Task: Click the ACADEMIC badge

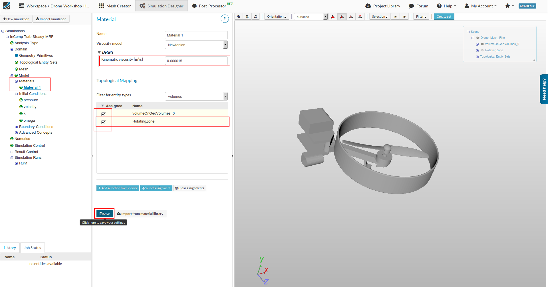Action: coord(527,6)
